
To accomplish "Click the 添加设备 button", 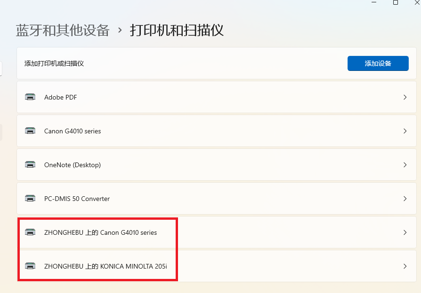I will (x=378, y=63).
